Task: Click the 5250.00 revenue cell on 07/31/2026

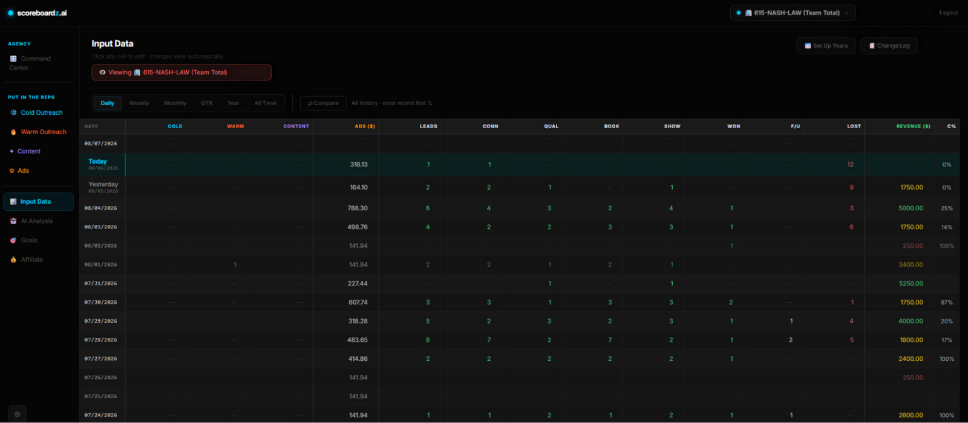Action: 900,283
